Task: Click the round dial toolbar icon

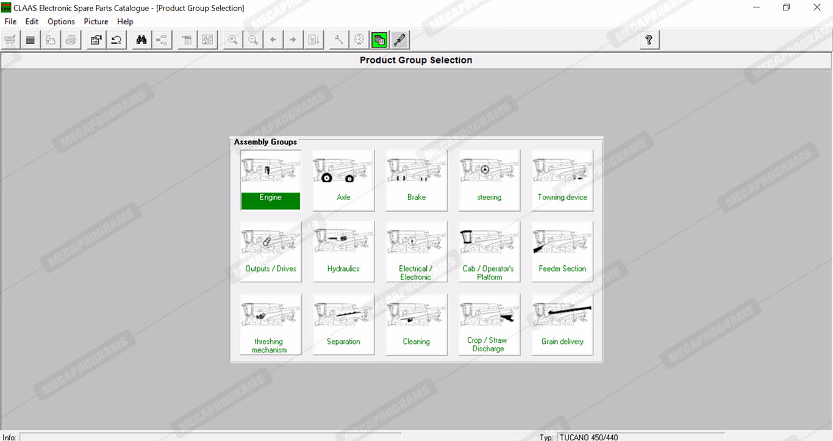Action: tap(359, 40)
